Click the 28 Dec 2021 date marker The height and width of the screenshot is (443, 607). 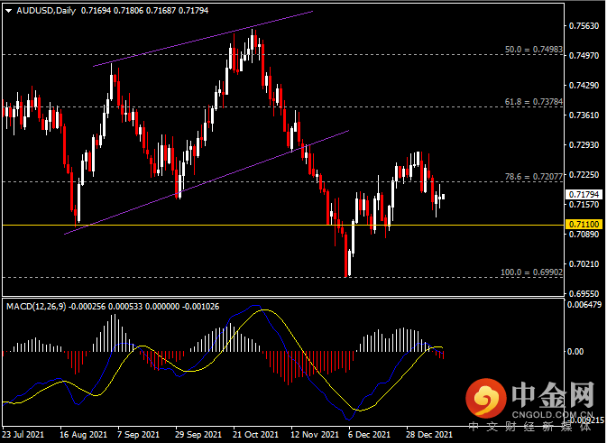click(427, 434)
